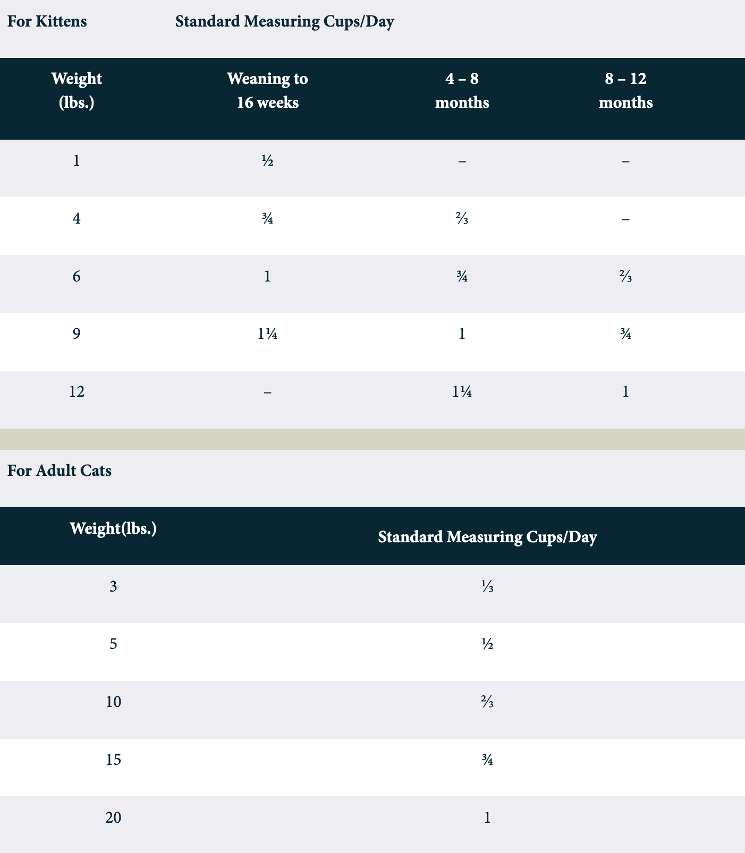Click the "8 – 12 months" column header
The image size is (745, 853).
click(625, 90)
